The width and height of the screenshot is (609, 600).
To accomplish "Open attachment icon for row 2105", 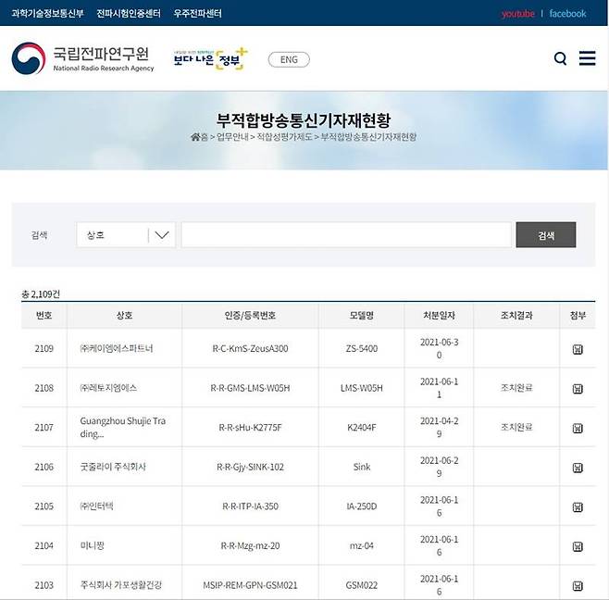I will tap(578, 506).
